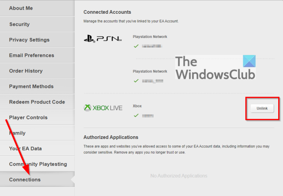Viewport: 283px width, 196px height.
Task: Unlink the Xbox account
Action: pos(262,108)
